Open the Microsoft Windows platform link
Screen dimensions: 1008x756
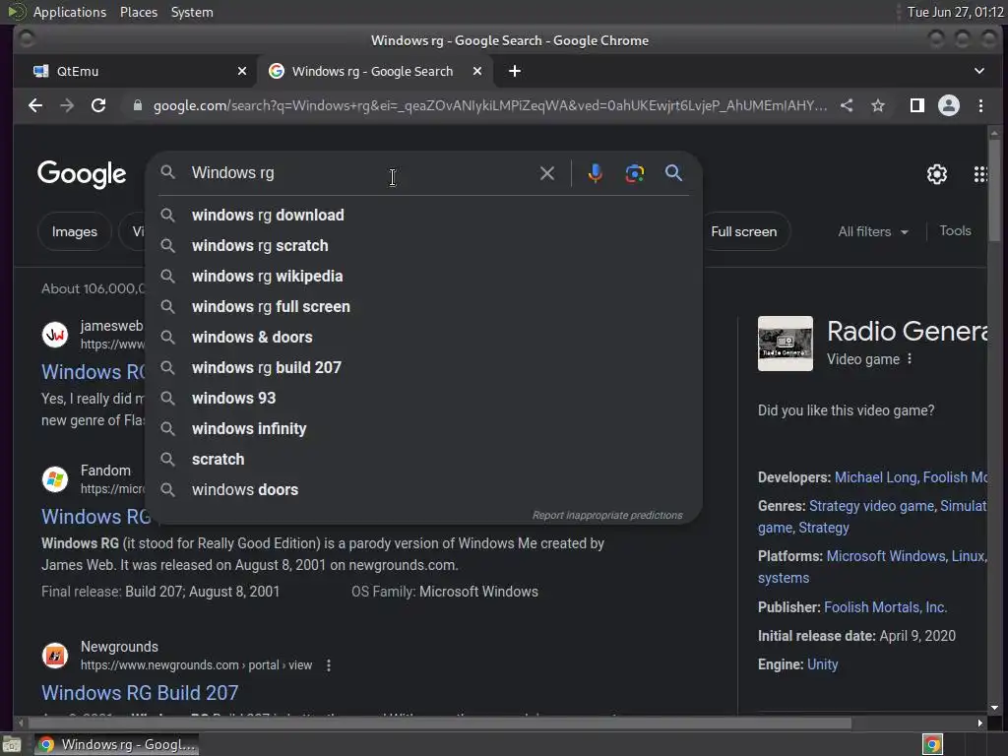pos(885,556)
